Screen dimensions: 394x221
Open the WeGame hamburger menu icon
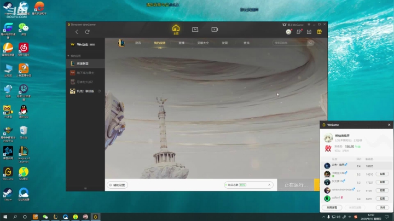[309, 25]
